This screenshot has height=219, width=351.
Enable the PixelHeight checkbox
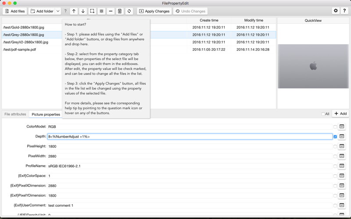coord(335,147)
